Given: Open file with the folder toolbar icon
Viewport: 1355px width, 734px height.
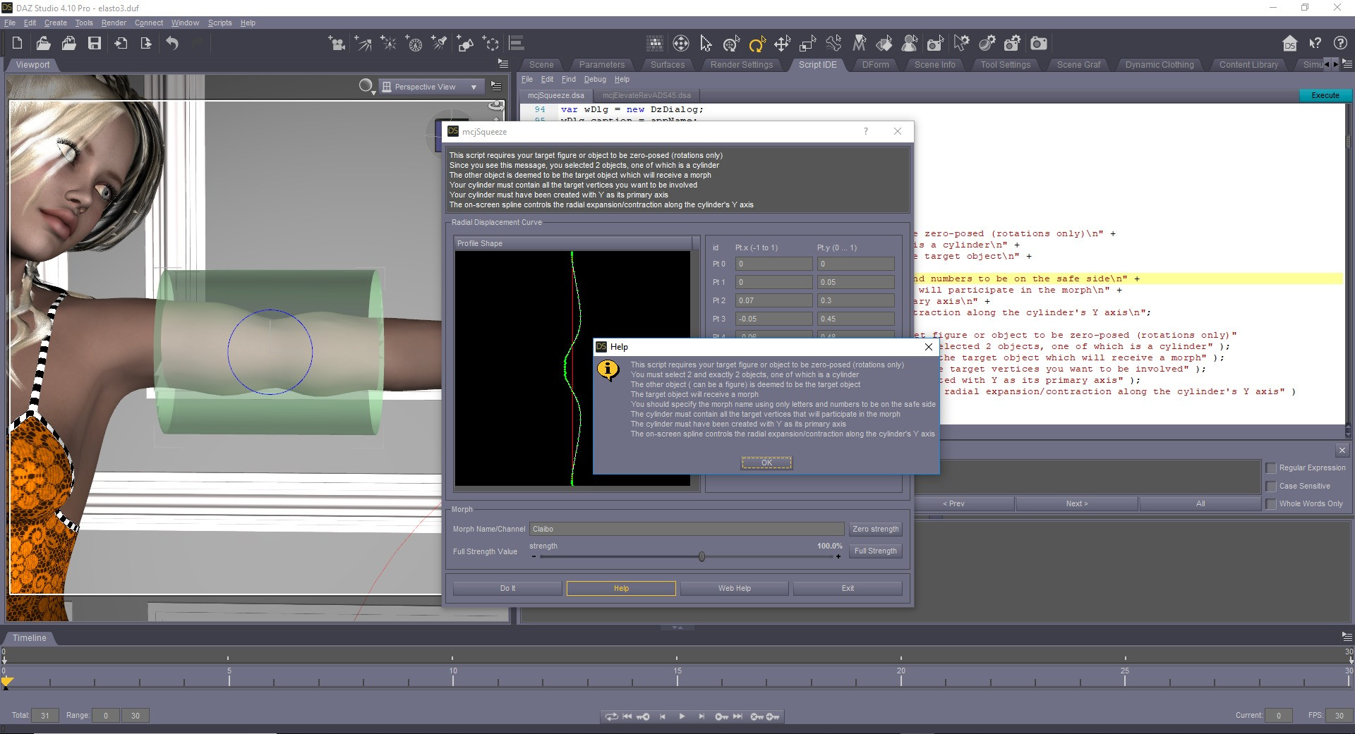Looking at the screenshot, I should (43, 44).
